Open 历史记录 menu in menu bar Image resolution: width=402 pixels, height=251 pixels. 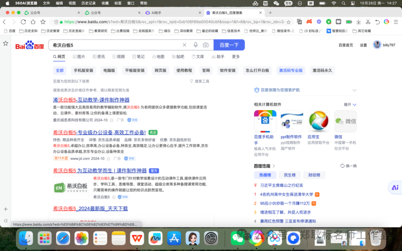(x=89, y=3)
